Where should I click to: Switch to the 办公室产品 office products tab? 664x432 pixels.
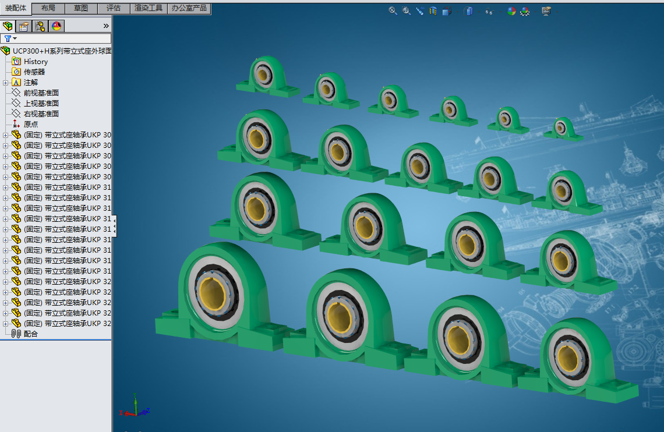[x=189, y=8]
